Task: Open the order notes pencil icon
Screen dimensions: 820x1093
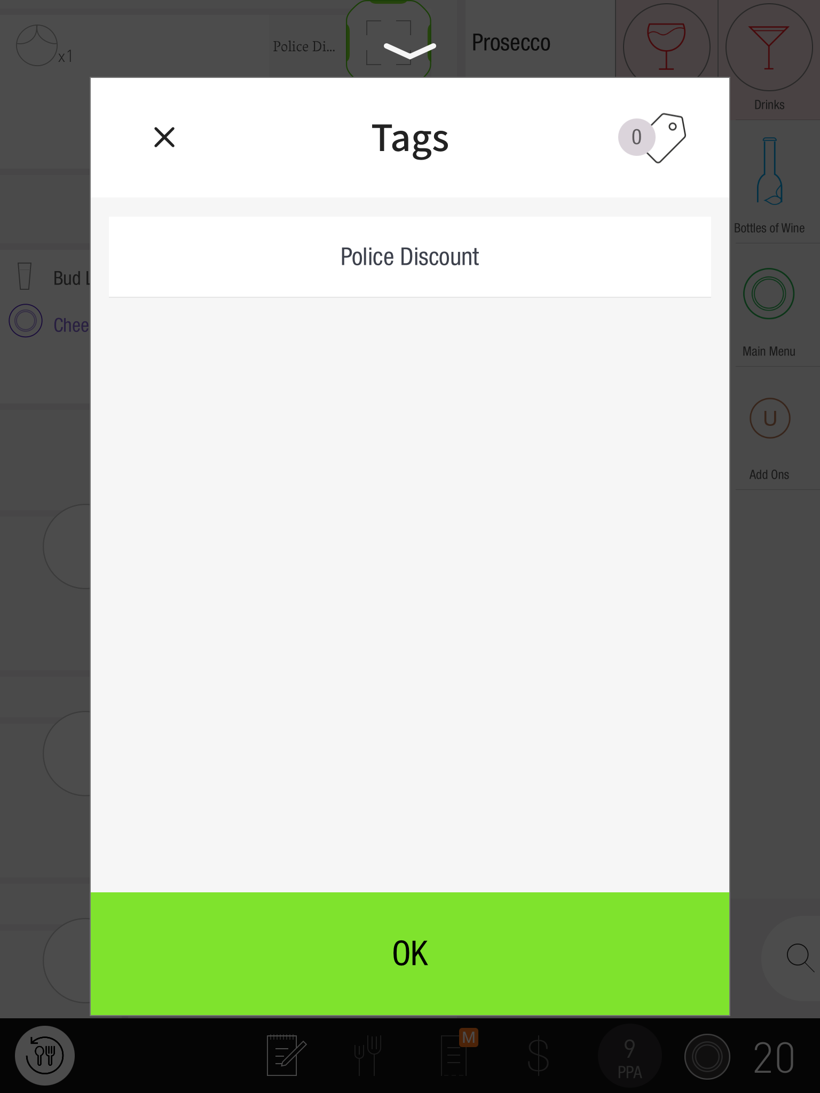Action: (x=286, y=1055)
